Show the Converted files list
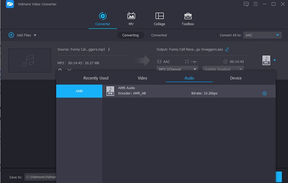288x183 pixels. point(159,35)
